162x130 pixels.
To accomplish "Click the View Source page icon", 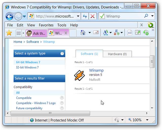I will click(130, 33).
